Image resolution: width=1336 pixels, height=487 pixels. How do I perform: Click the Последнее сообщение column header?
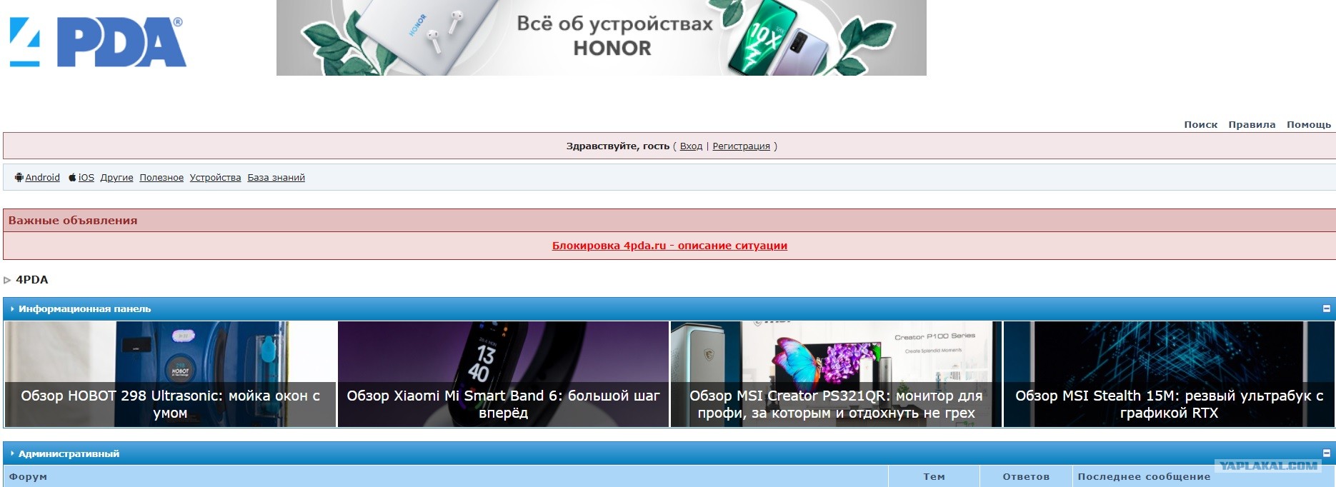coord(1144,477)
